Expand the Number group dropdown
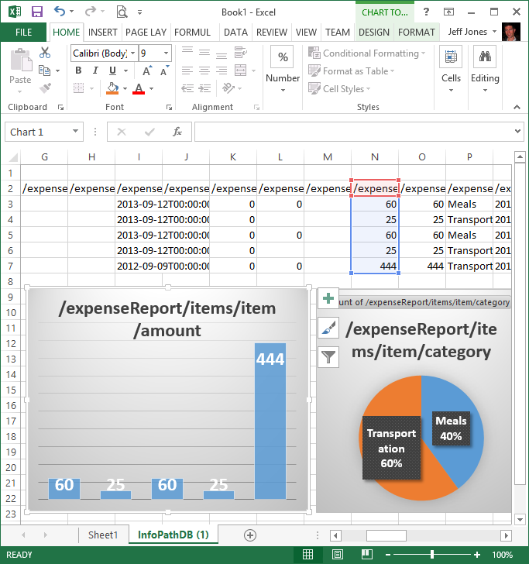 [x=283, y=91]
